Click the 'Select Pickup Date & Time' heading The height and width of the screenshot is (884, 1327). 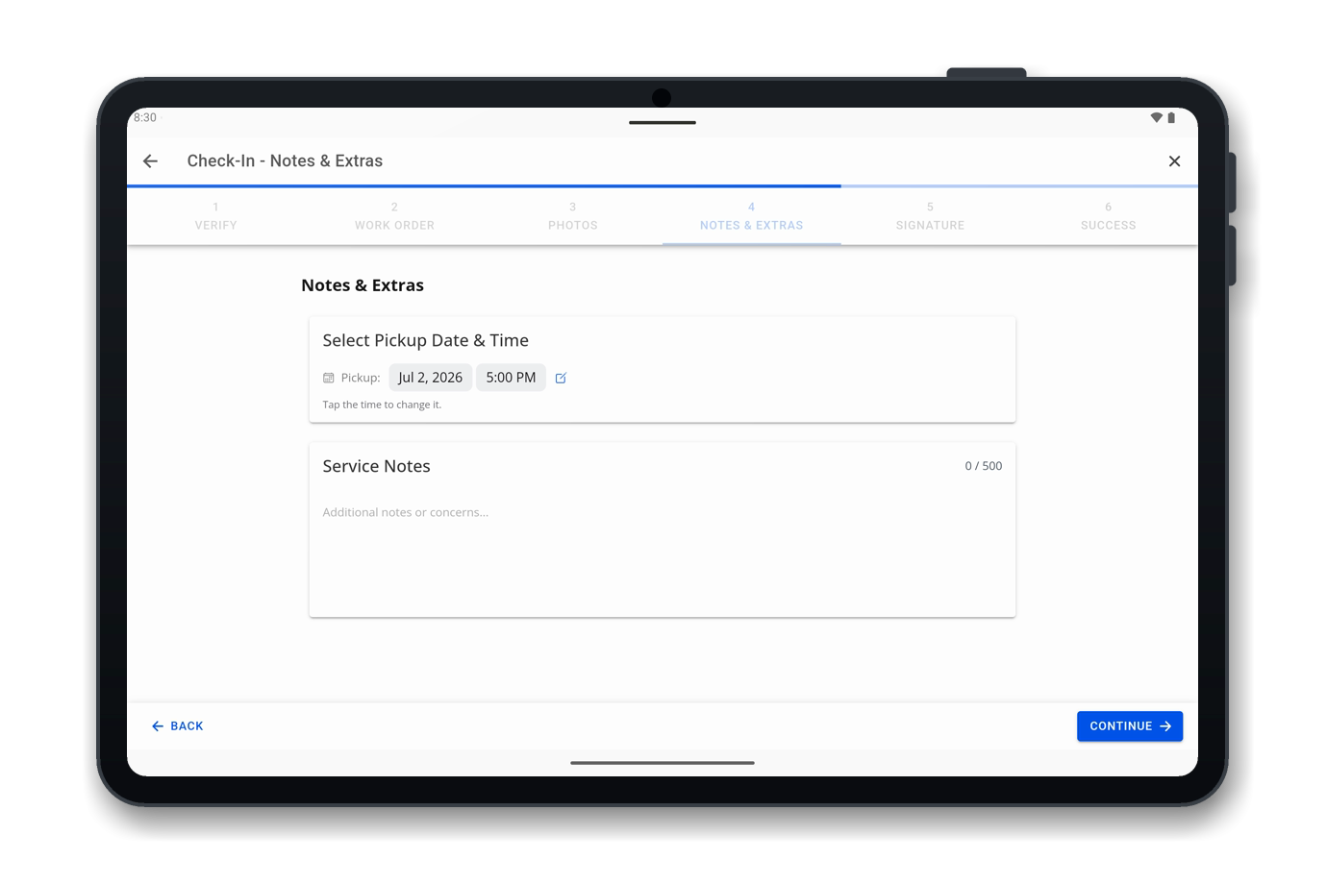(426, 340)
